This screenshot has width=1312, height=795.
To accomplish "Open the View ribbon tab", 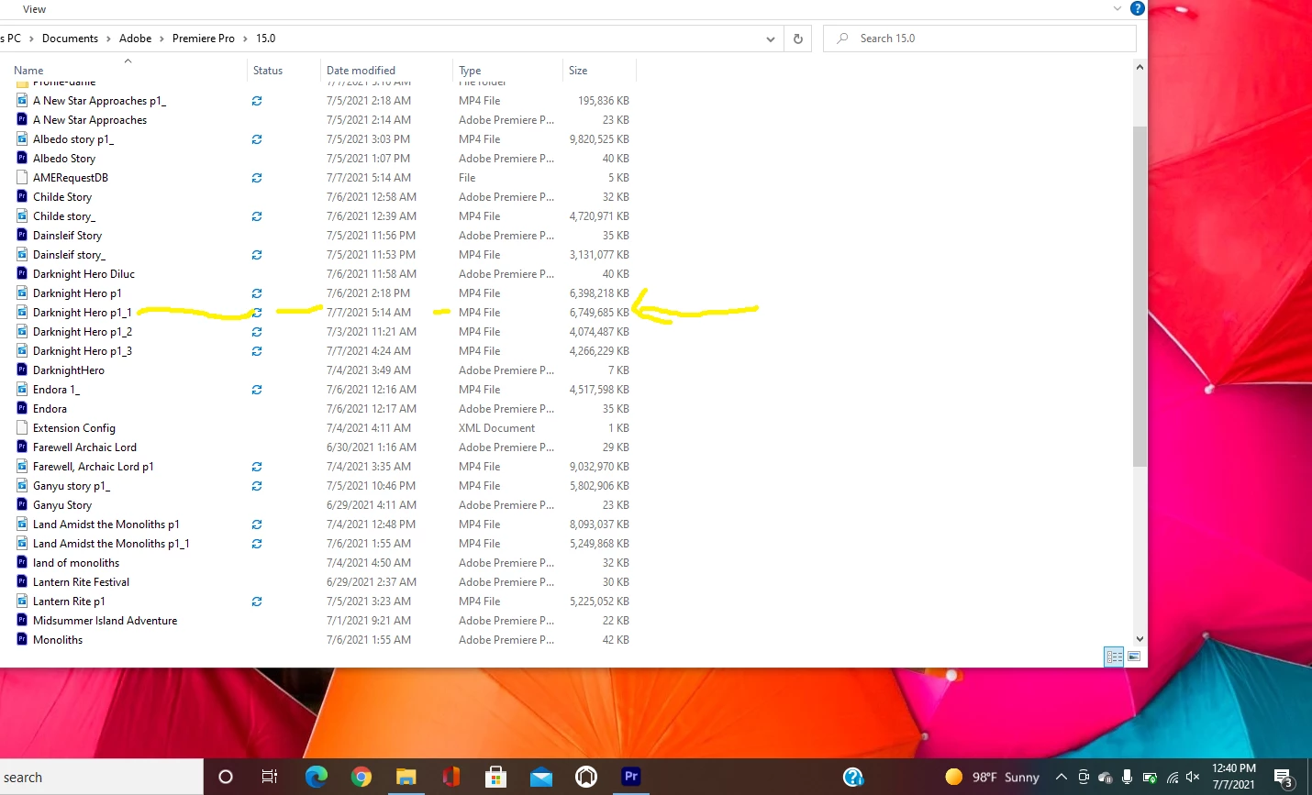I will coord(34,9).
